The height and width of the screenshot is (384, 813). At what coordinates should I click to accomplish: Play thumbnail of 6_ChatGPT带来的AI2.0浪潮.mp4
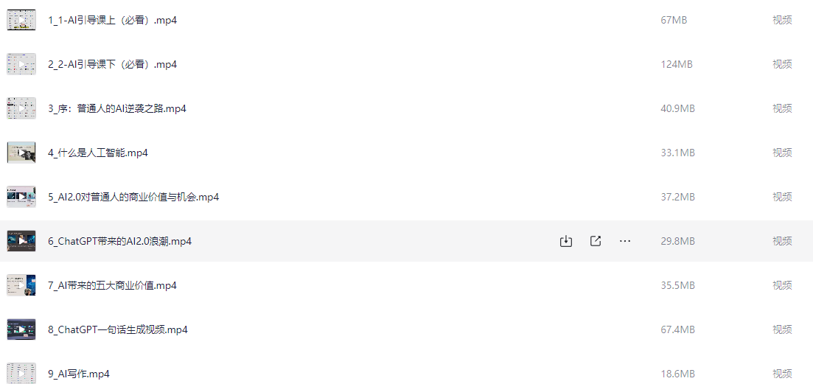21,241
